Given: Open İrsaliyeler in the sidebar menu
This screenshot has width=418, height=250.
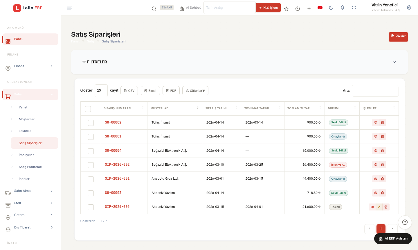Looking at the screenshot, I should pyautogui.click(x=26, y=155).
